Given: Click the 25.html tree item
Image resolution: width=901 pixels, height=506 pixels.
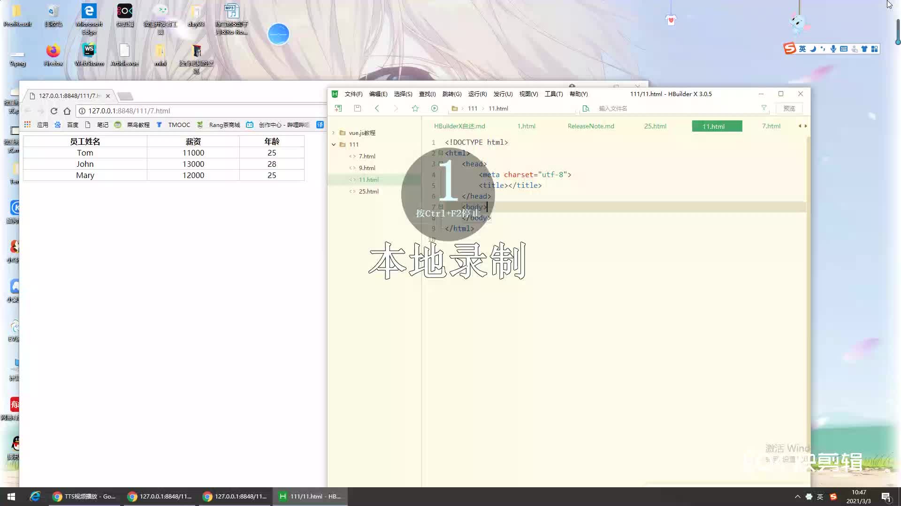Looking at the screenshot, I should click(368, 190).
